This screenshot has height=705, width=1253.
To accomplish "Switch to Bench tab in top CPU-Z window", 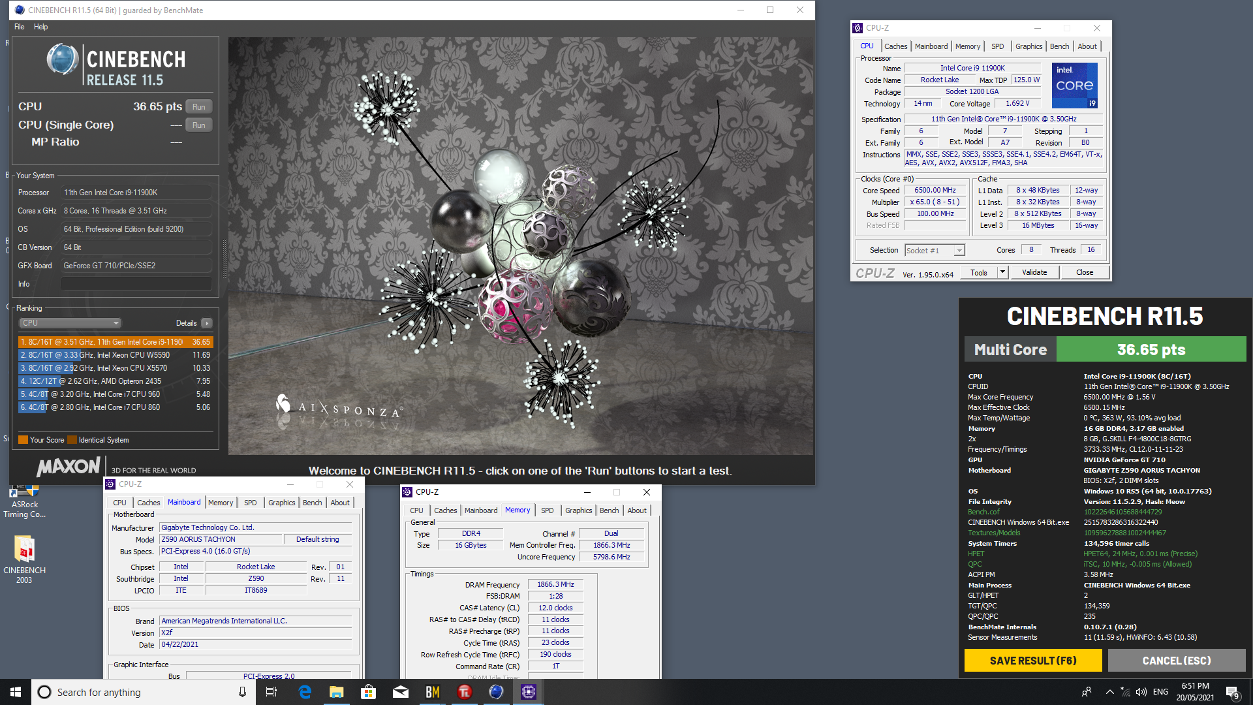I will (x=1059, y=46).
